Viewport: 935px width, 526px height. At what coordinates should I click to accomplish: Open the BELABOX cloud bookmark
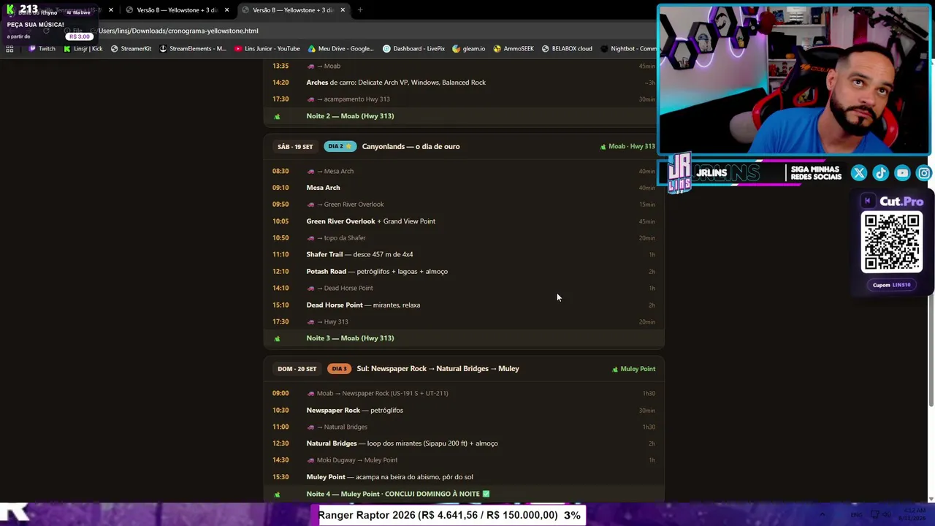567,49
